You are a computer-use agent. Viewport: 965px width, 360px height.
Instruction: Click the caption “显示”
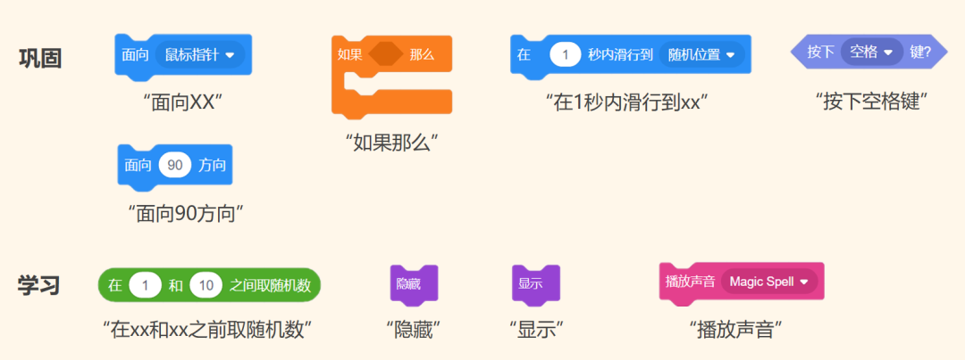click(537, 330)
